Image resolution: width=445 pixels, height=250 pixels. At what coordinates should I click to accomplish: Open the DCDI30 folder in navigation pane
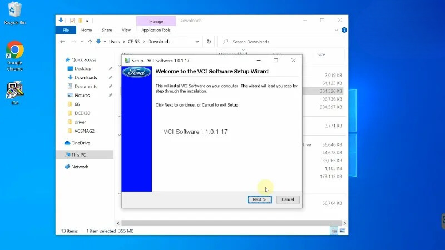[82, 113]
